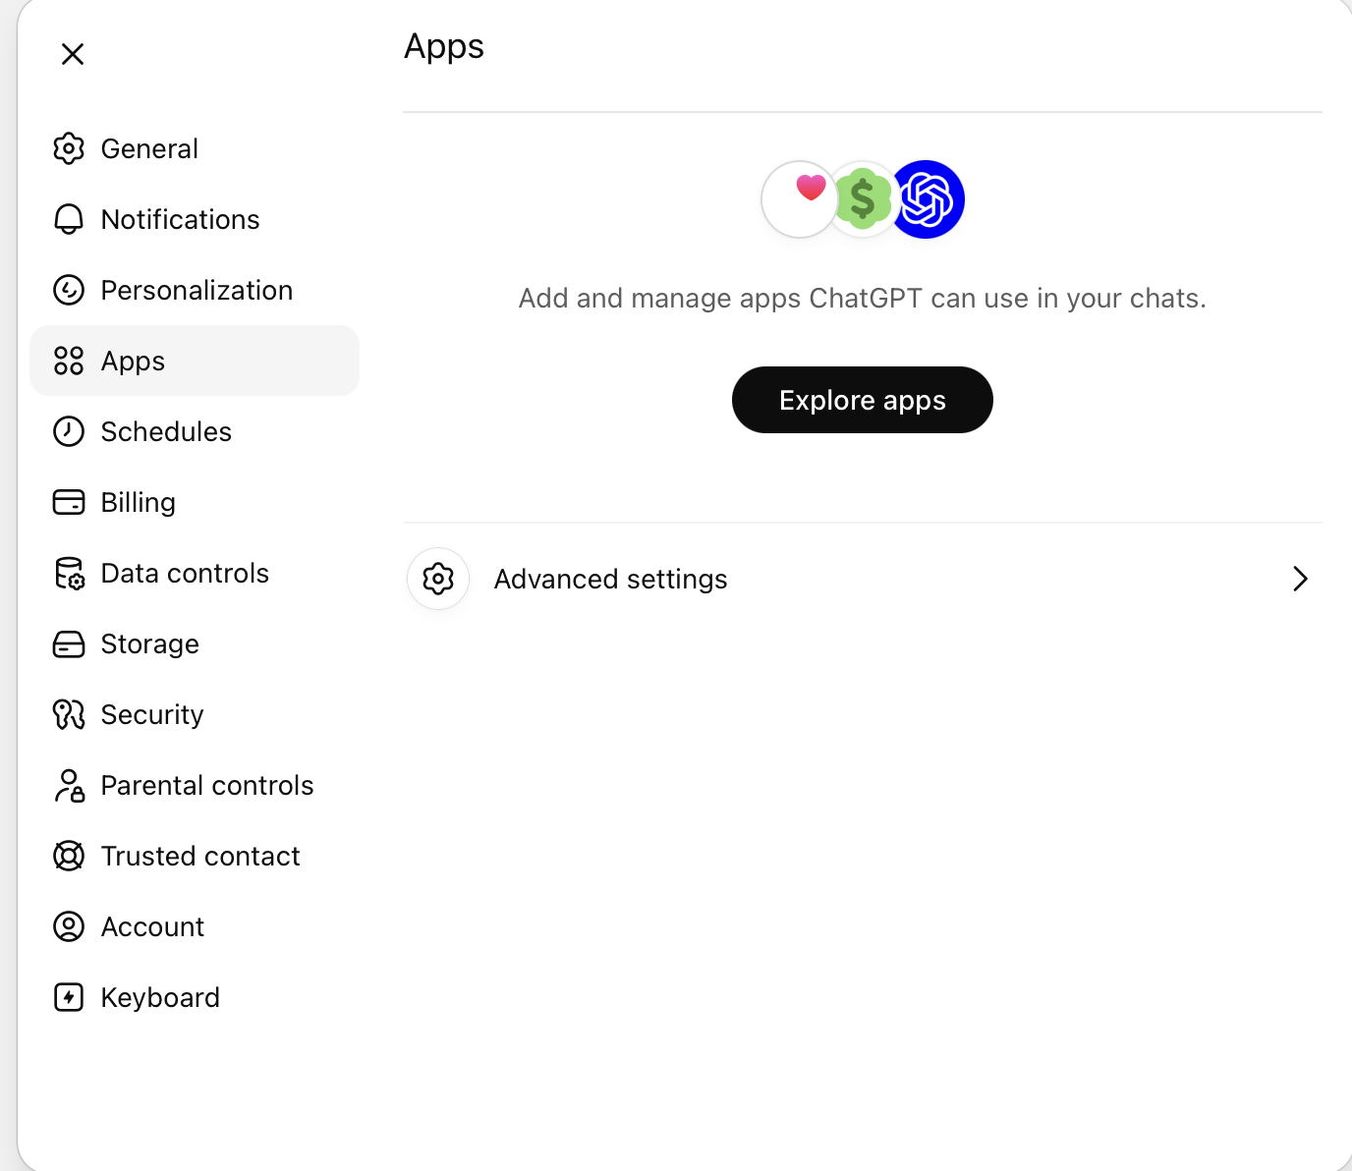Expand Advanced settings via chevron arrow
Viewport: 1352px width, 1171px height.
coord(1301,579)
